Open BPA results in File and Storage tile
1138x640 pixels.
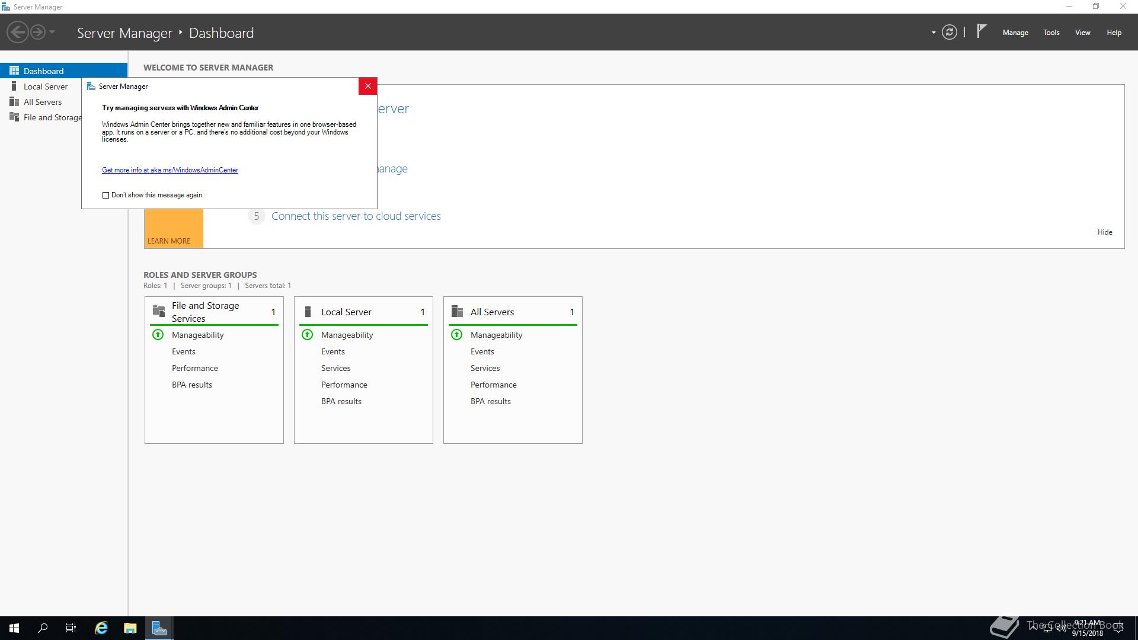coord(192,385)
